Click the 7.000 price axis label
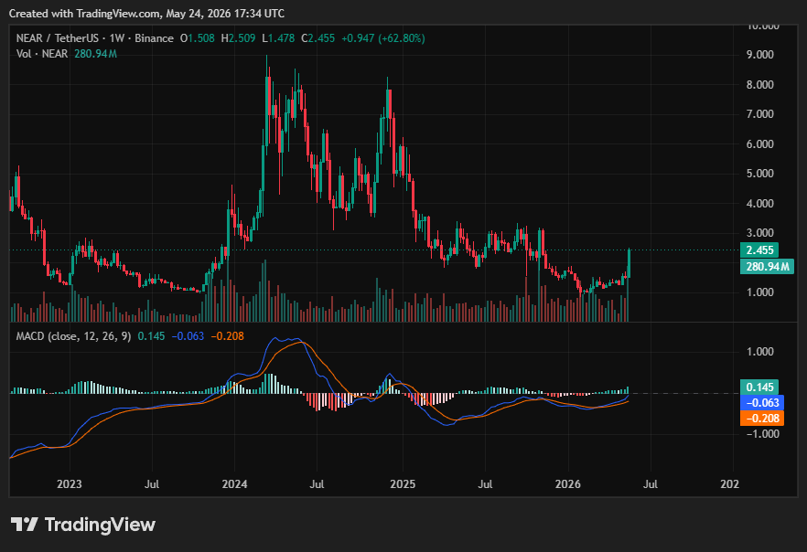Viewport: 807px width, 552px height. [x=759, y=114]
